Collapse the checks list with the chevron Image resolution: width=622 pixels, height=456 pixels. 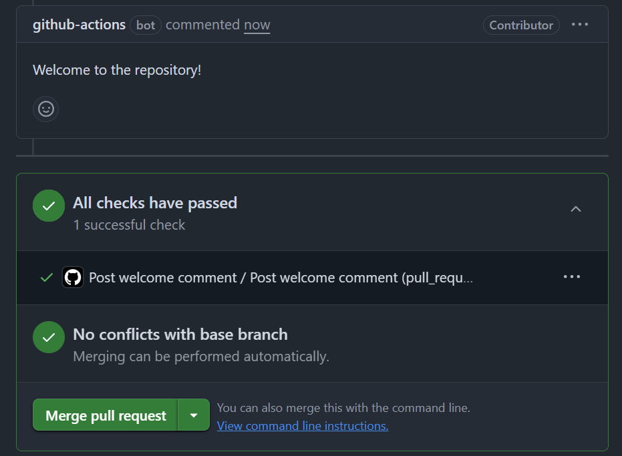pyautogui.click(x=576, y=209)
